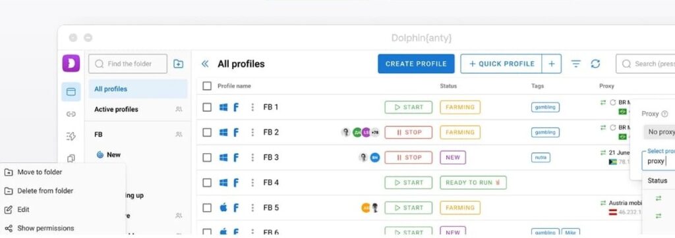Open the filter icon next to Quick Profile

point(575,64)
